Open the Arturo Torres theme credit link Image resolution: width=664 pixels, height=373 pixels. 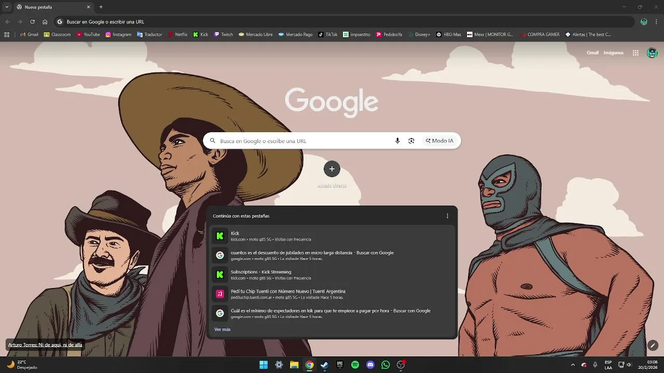click(45, 345)
